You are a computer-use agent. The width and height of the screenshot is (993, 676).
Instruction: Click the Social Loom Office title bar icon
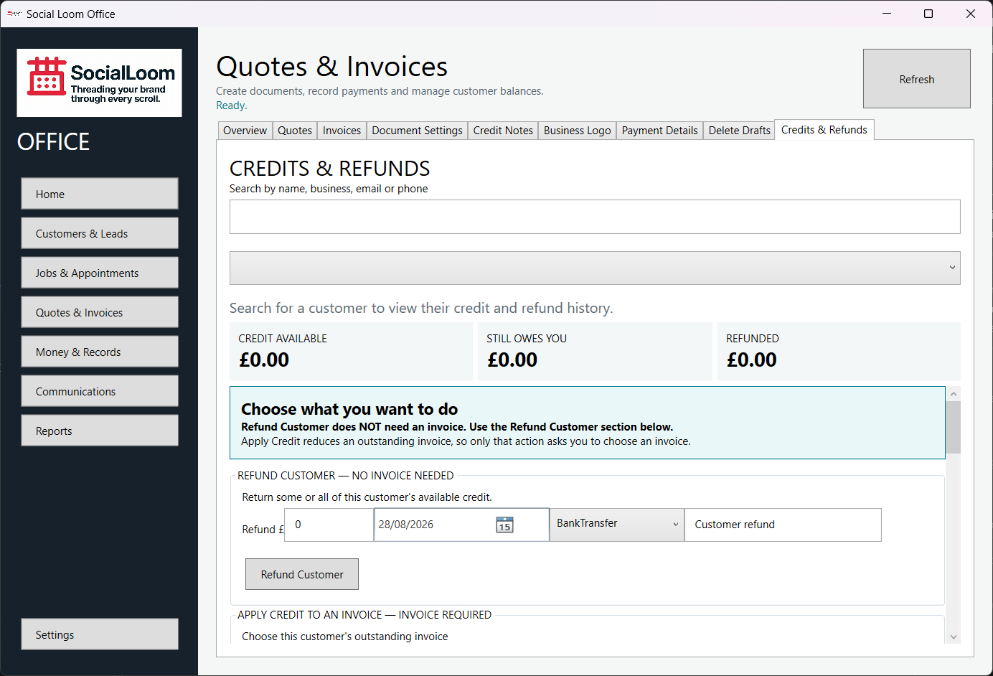(x=14, y=14)
